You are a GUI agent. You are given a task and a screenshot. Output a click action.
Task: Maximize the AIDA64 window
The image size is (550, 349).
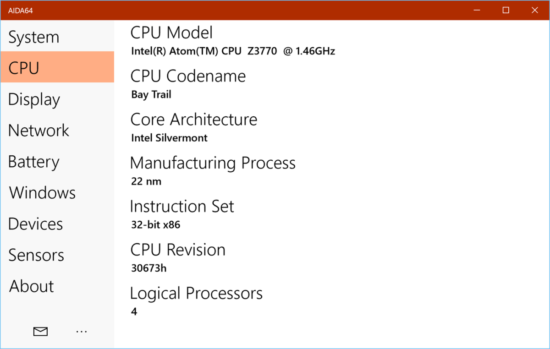(506, 10)
